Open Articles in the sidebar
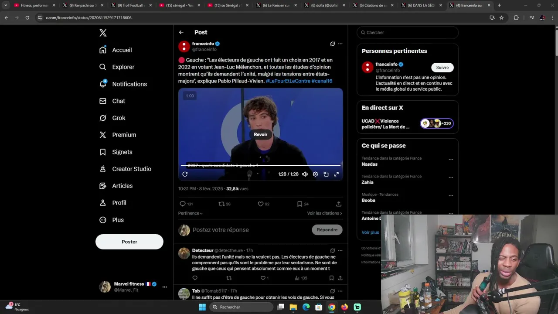558x314 pixels. pos(116,186)
